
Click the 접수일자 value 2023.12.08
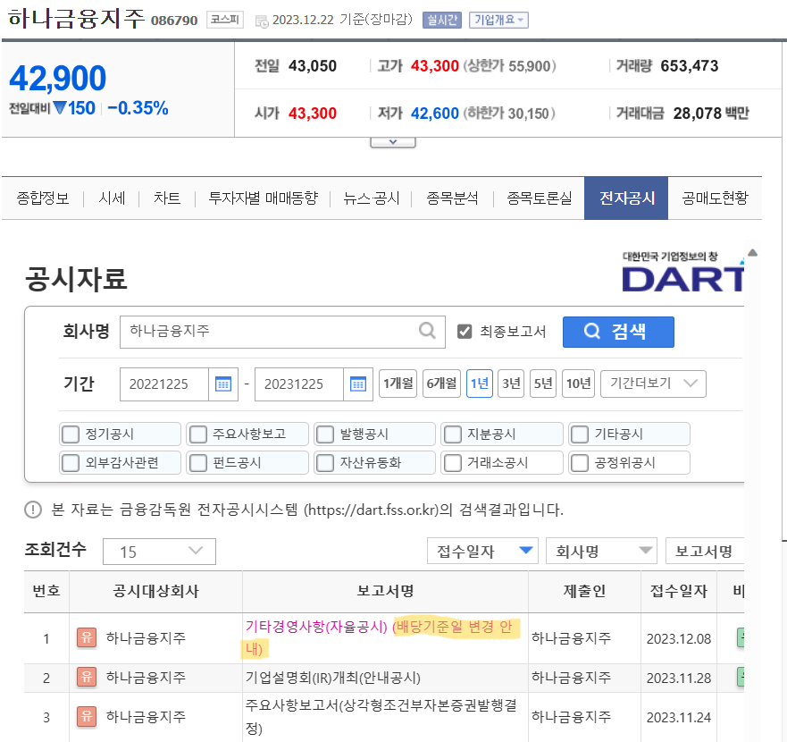tap(679, 638)
